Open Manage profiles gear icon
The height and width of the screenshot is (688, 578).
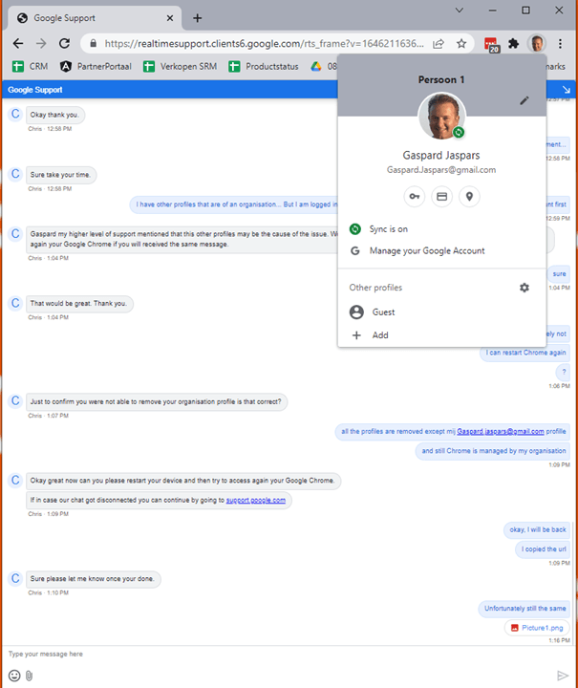tap(524, 288)
